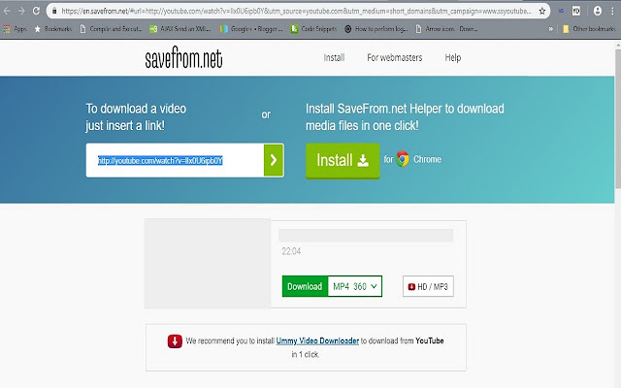Click the video thumbnail placeholder
Image resolution: width=621 pixels, height=388 pixels.
208,264
